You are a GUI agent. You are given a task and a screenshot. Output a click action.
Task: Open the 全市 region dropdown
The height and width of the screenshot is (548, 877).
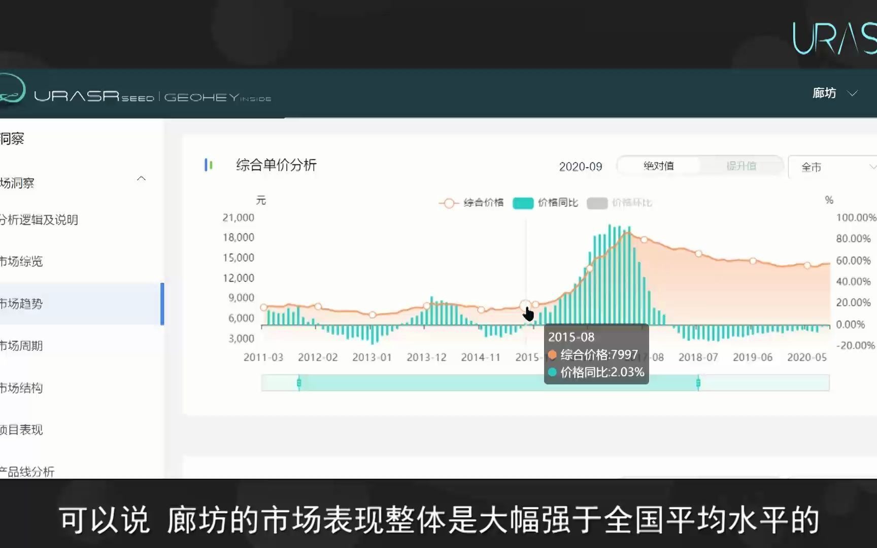(x=832, y=167)
